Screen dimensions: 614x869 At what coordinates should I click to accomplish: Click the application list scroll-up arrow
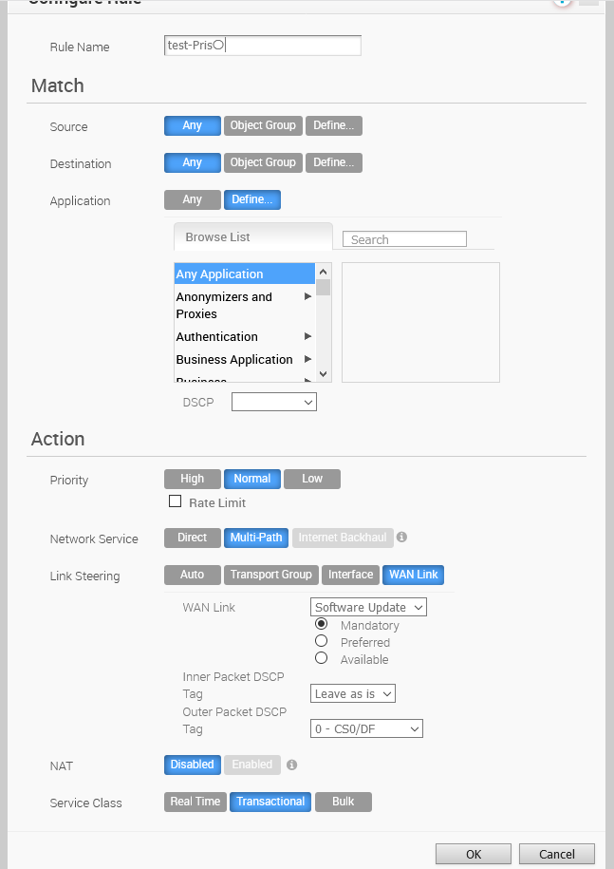click(324, 271)
